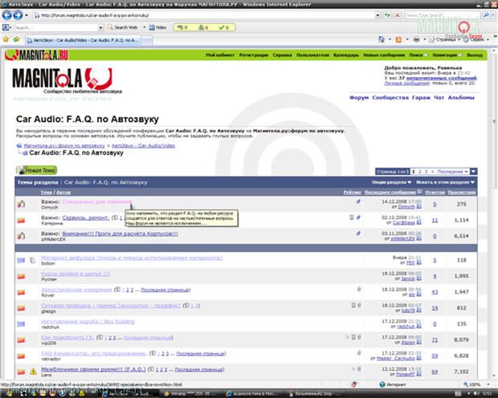Click the warning icon beside 'Межблочники своими руками' thread
The image size is (498, 398).
[34, 371]
